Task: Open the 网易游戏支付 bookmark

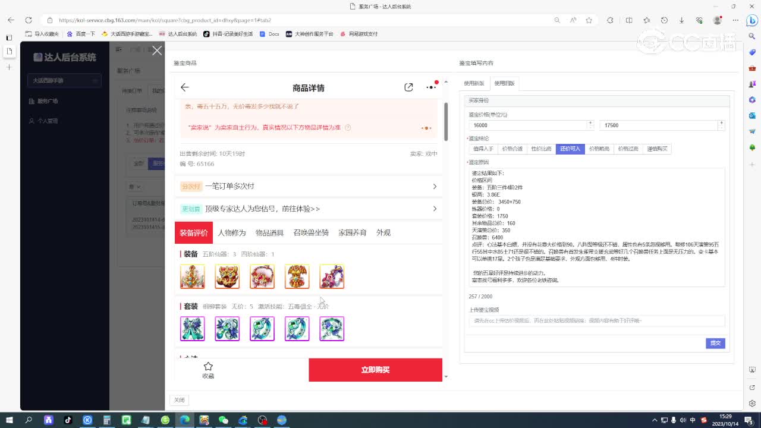Action: [359, 34]
